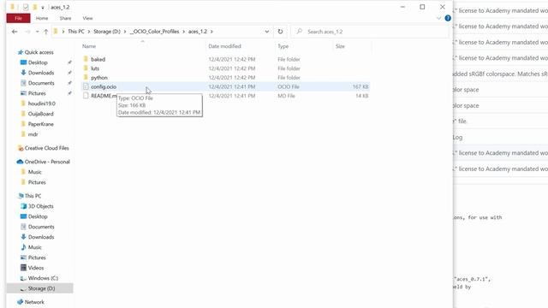Open Customize Quick Access Toolbar dropdown
The height and width of the screenshot is (308, 548).
(43, 7)
